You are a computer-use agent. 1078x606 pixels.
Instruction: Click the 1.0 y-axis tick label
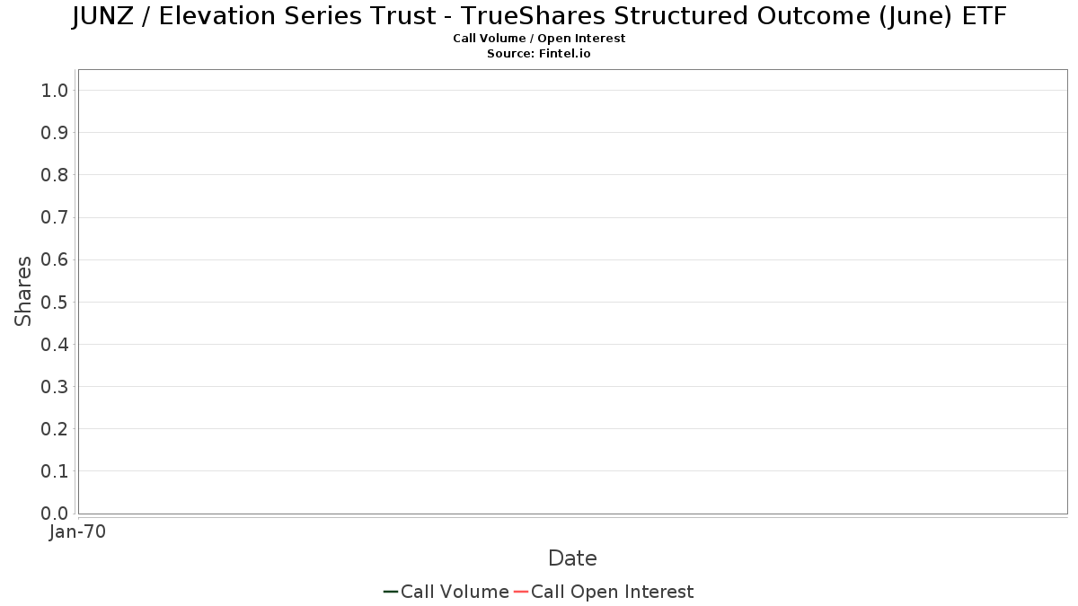pyautogui.click(x=55, y=91)
